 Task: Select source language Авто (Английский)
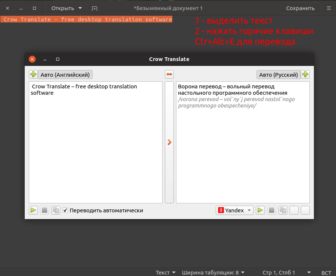click(x=65, y=75)
